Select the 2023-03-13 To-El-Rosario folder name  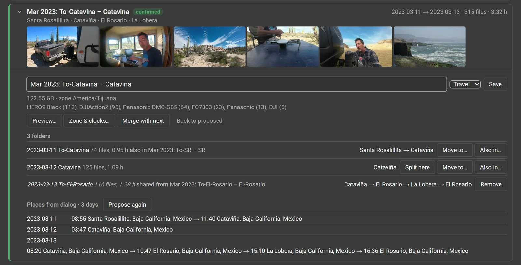(60, 184)
